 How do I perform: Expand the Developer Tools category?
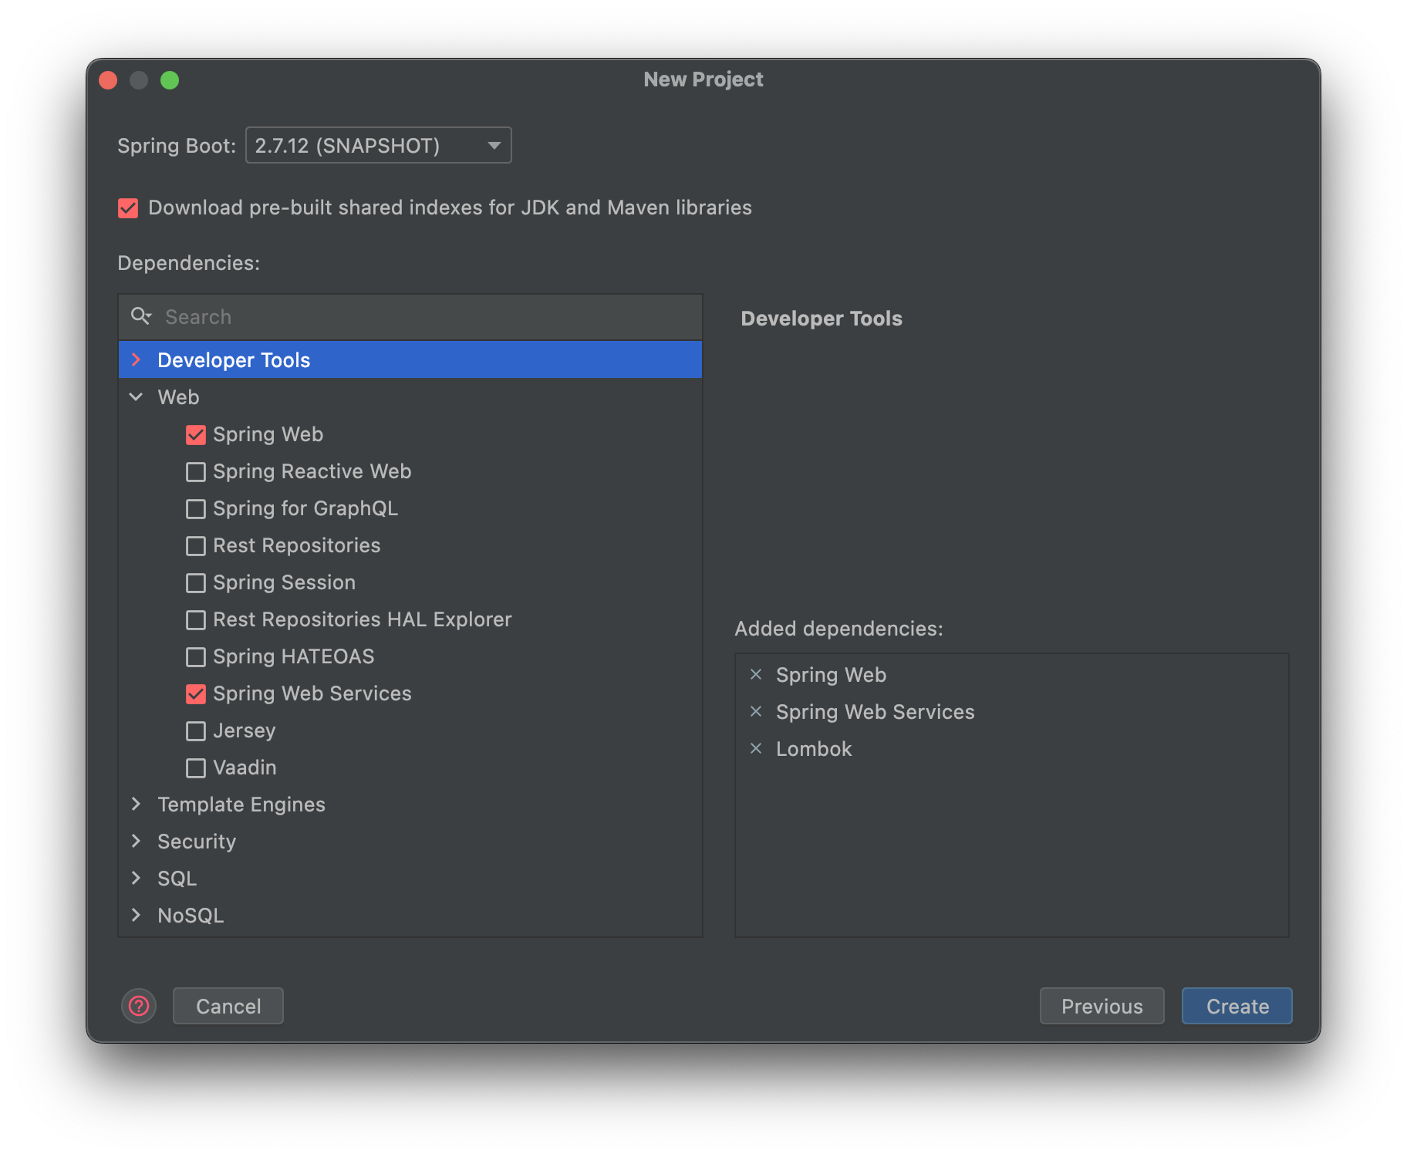coord(137,359)
